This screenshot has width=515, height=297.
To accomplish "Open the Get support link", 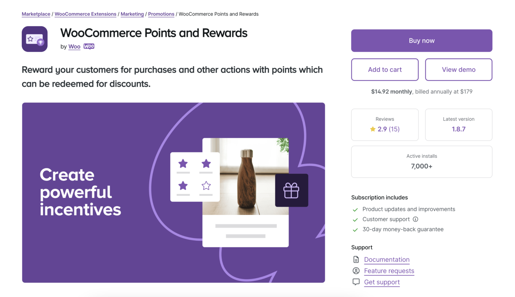I will [x=382, y=282].
